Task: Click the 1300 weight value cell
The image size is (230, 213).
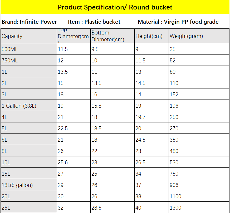Action: 199,207
